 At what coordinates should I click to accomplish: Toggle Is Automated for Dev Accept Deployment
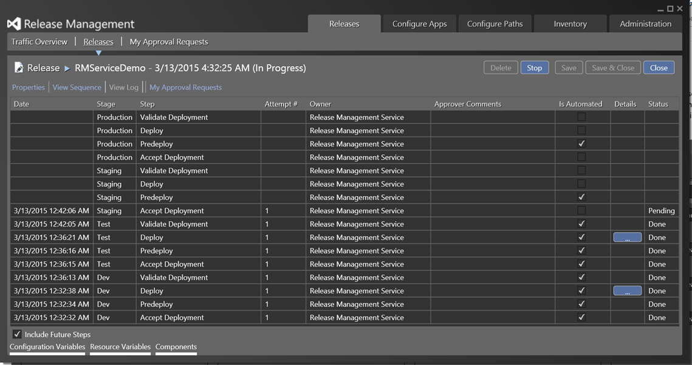click(x=581, y=317)
